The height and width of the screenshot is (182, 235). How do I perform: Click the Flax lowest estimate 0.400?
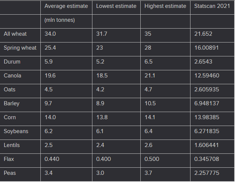[x=103, y=159]
